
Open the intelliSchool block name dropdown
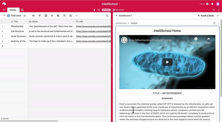122,23
